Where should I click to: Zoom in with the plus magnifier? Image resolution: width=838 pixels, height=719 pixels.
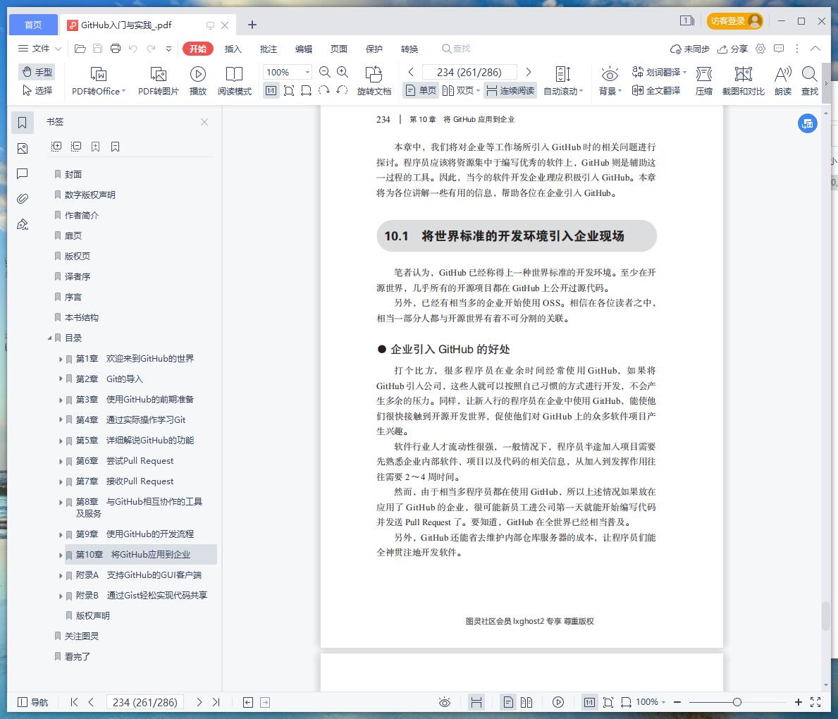pos(343,72)
